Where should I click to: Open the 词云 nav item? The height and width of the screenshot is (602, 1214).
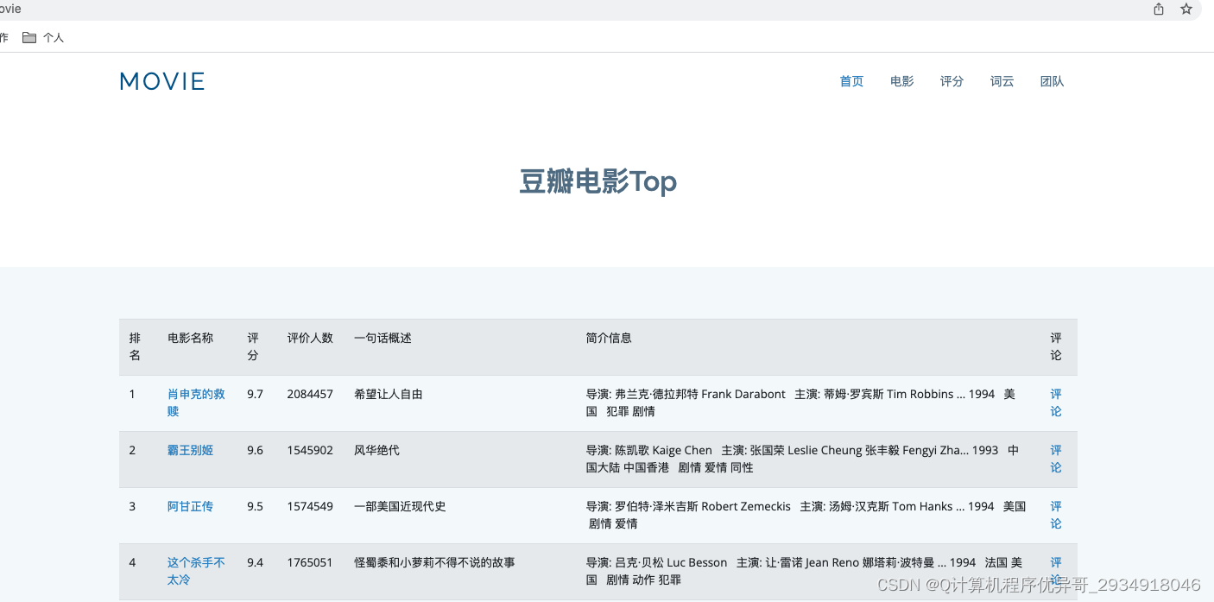coord(1002,81)
